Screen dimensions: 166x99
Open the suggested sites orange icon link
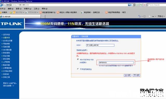pyautogui.click(x=18, y=12)
